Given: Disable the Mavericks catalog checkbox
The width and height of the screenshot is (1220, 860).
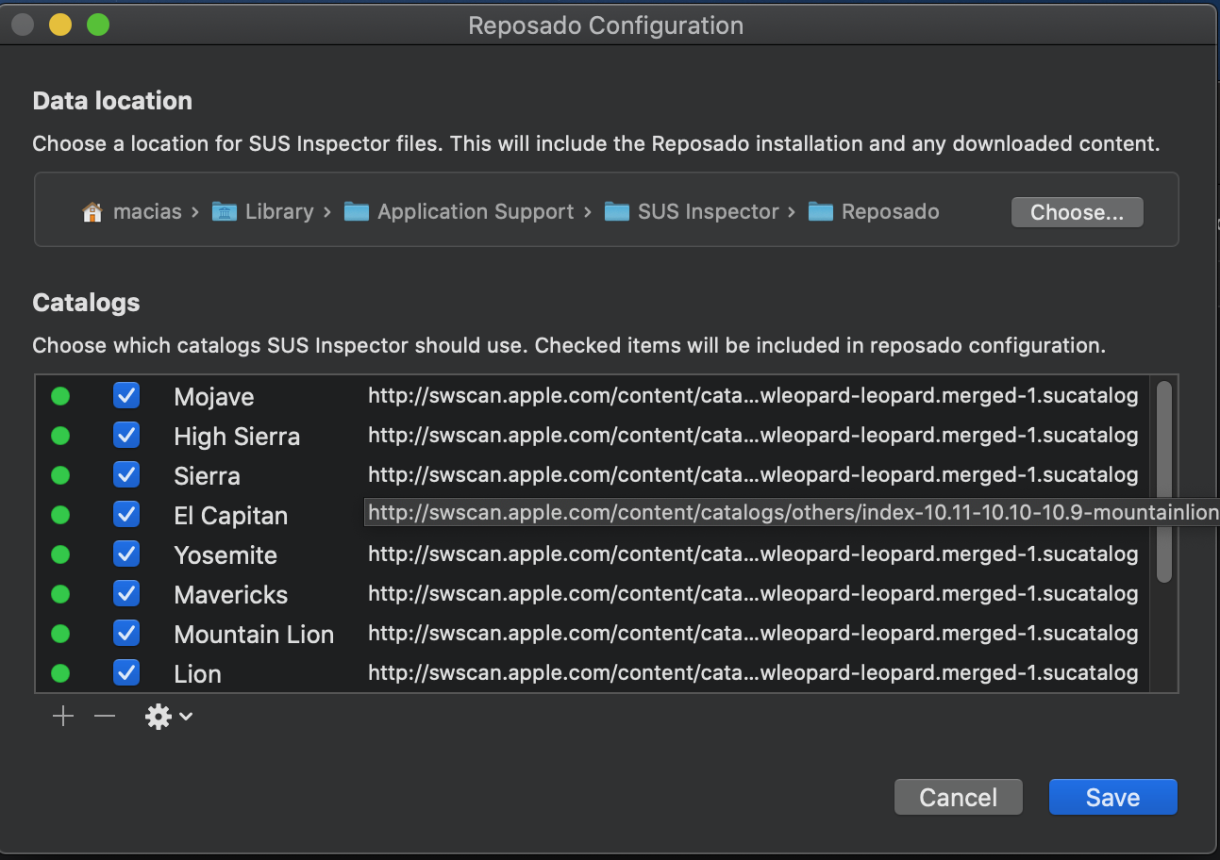Looking at the screenshot, I should point(126,593).
